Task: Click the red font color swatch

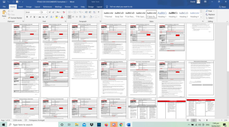Action: pyautogui.click(x=62, y=17)
